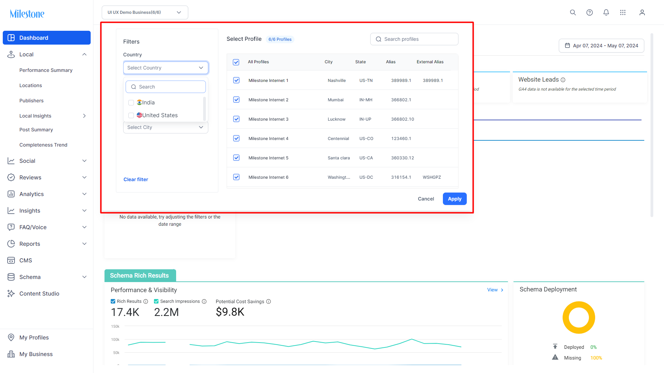Click the My Business building icon

(x=11, y=354)
